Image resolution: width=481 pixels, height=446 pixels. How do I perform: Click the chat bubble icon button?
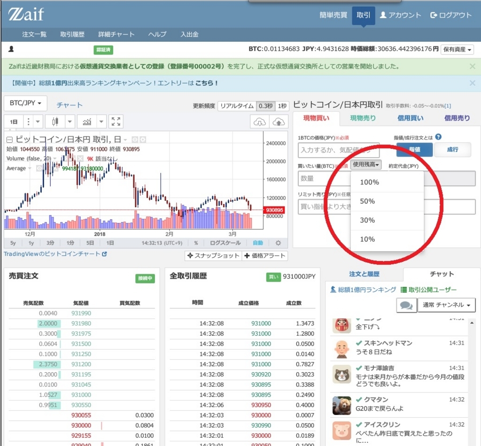coord(406,305)
